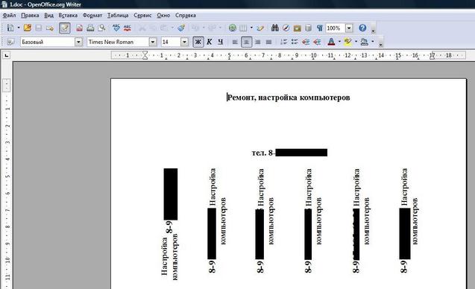Viewport: 475px width, 289px height.
Task: Toggle nonprinting characters paragraph mark icon
Action: [320, 28]
